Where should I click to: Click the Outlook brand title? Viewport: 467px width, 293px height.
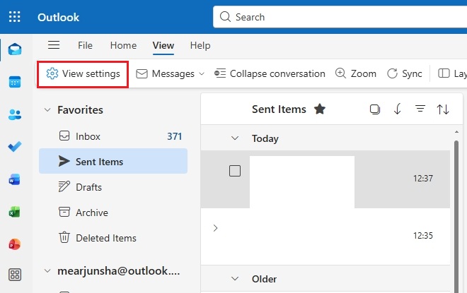click(58, 17)
